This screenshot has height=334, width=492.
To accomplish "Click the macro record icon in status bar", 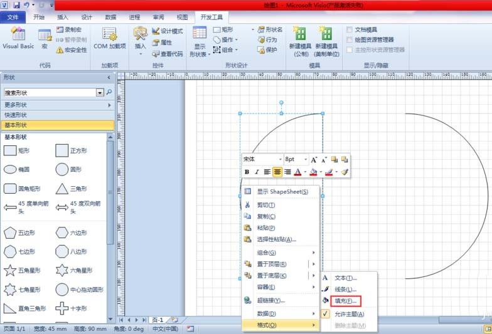I will [191, 329].
